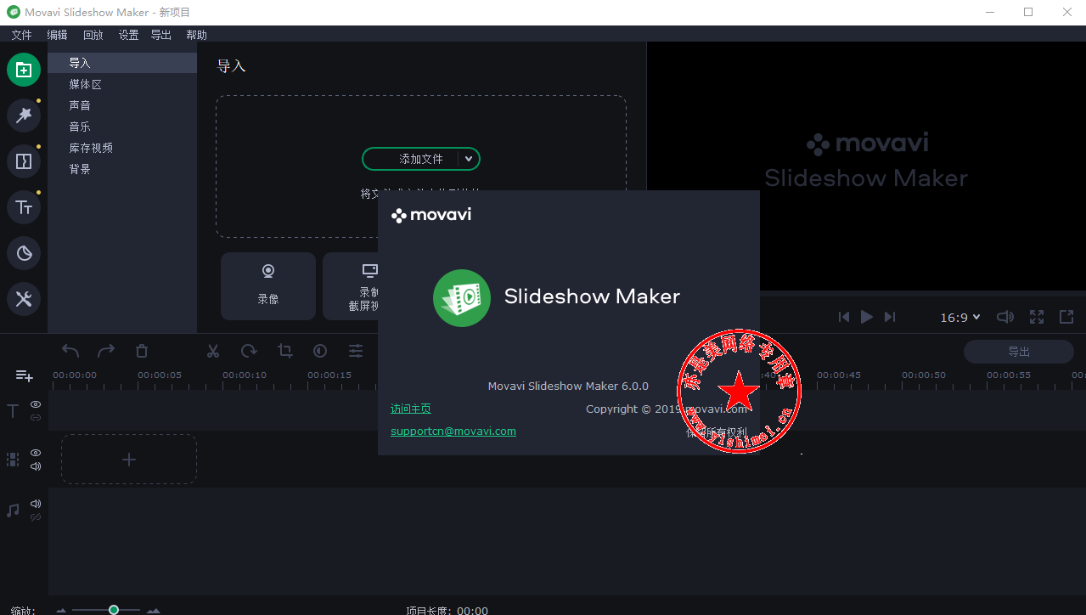
Task: Open the Transitions tab icon
Action: point(24,161)
